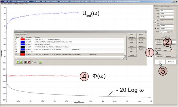Viewport: 178px width, 107px height.
Task: Click the Smooth... button
Action: (x=142, y=40)
